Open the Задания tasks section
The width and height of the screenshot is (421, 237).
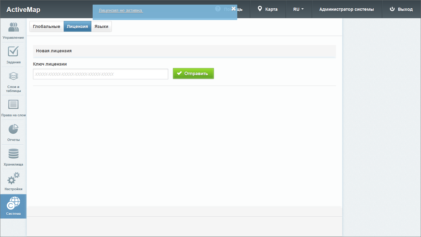[x=13, y=55]
